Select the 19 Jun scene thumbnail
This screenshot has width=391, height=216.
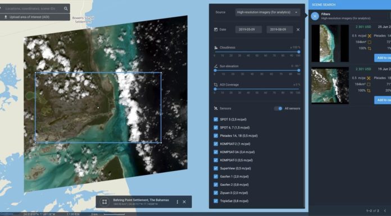[x=330, y=85]
